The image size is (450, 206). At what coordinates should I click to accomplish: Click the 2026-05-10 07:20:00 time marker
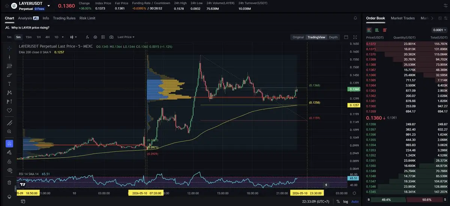tap(145, 193)
